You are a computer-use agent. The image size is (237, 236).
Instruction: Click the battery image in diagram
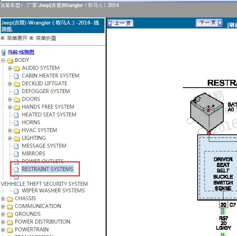(x=207, y=112)
